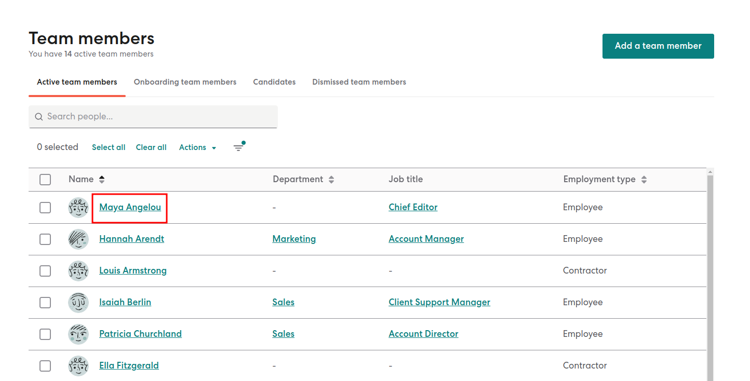
Task: Open Sales department link for Isaiah Berlin
Action: tap(283, 302)
